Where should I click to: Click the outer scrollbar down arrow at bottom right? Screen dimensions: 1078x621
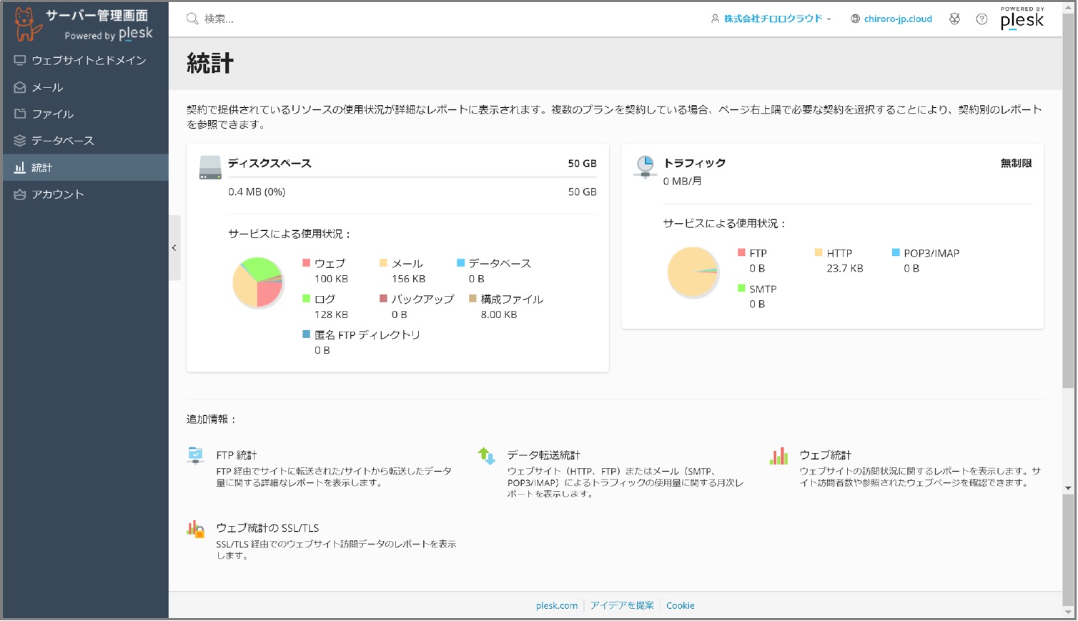[x=1069, y=612]
